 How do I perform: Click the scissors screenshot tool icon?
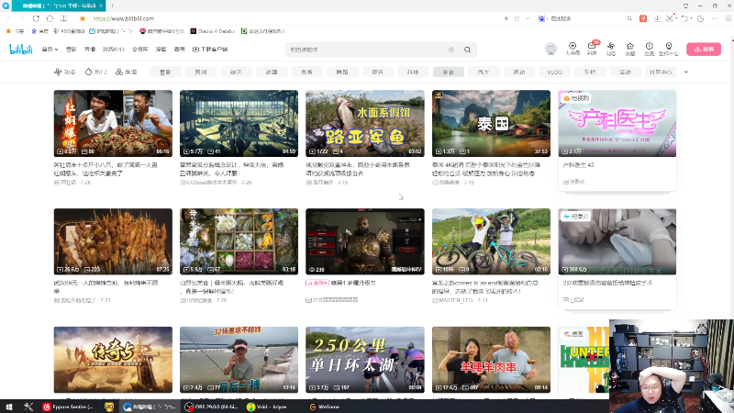click(670, 18)
